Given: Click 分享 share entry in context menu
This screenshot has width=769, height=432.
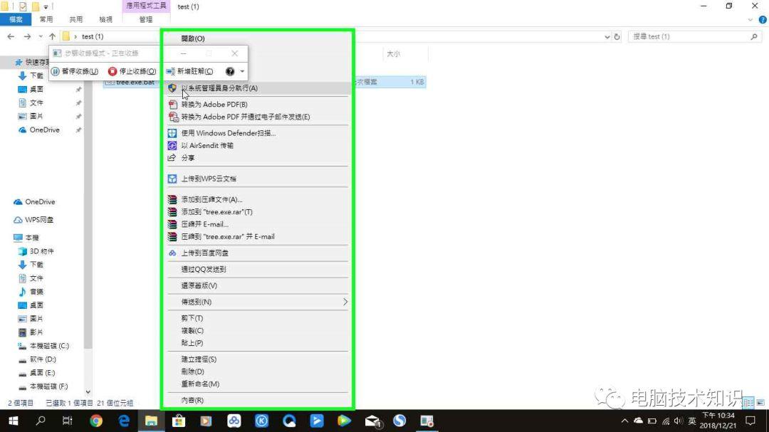Looking at the screenshot, I should (258, 158).
